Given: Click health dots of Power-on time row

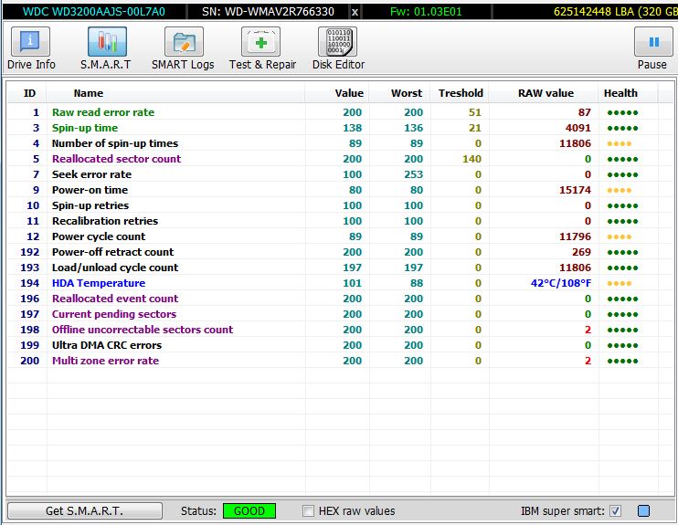Looking at the screenshot, I should 620,191.
